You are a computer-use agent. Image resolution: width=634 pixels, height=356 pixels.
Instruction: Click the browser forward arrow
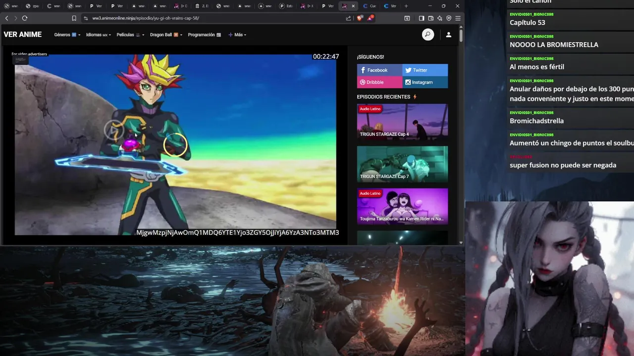tap(15, 18)
